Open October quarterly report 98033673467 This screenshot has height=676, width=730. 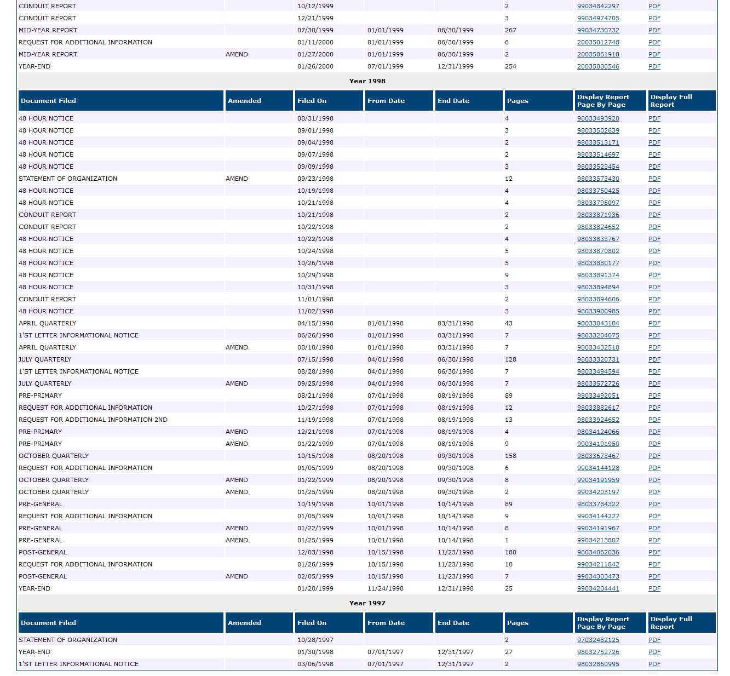(x=598, y=456)
